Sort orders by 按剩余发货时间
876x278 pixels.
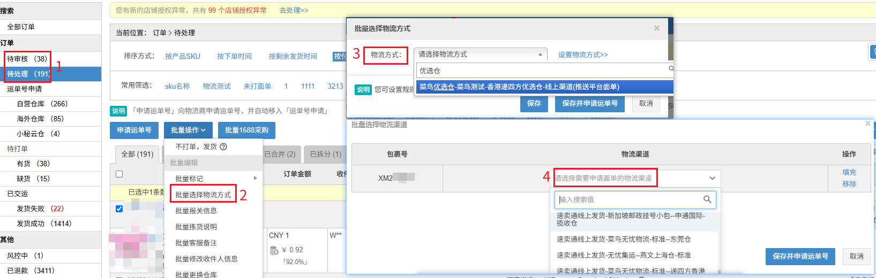tap(293, 56)
